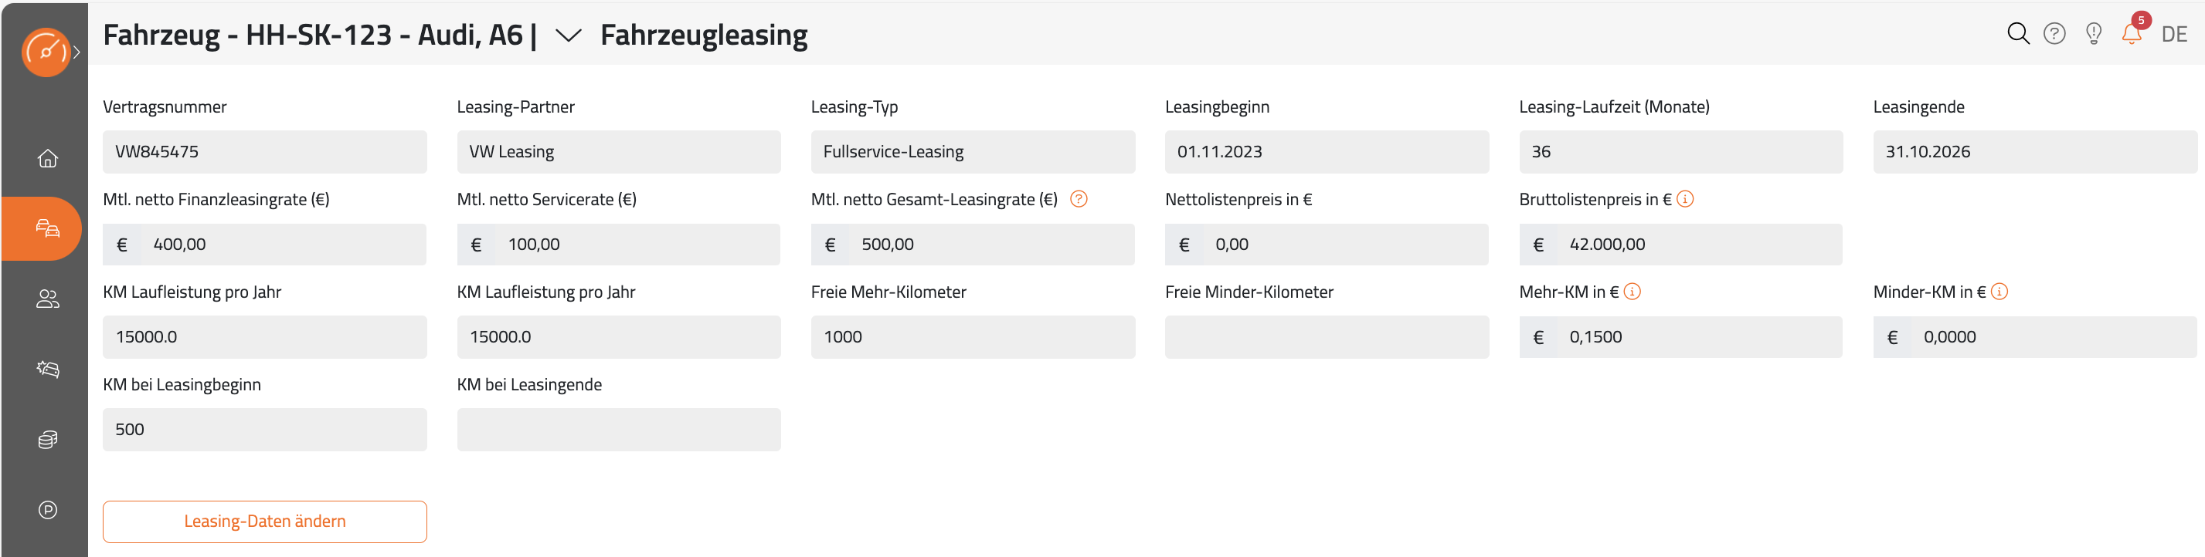Viewport: 2205px width, 557px height.
Task: Click the Leasing-Daten ändern button
Action: tap(264, 521)
